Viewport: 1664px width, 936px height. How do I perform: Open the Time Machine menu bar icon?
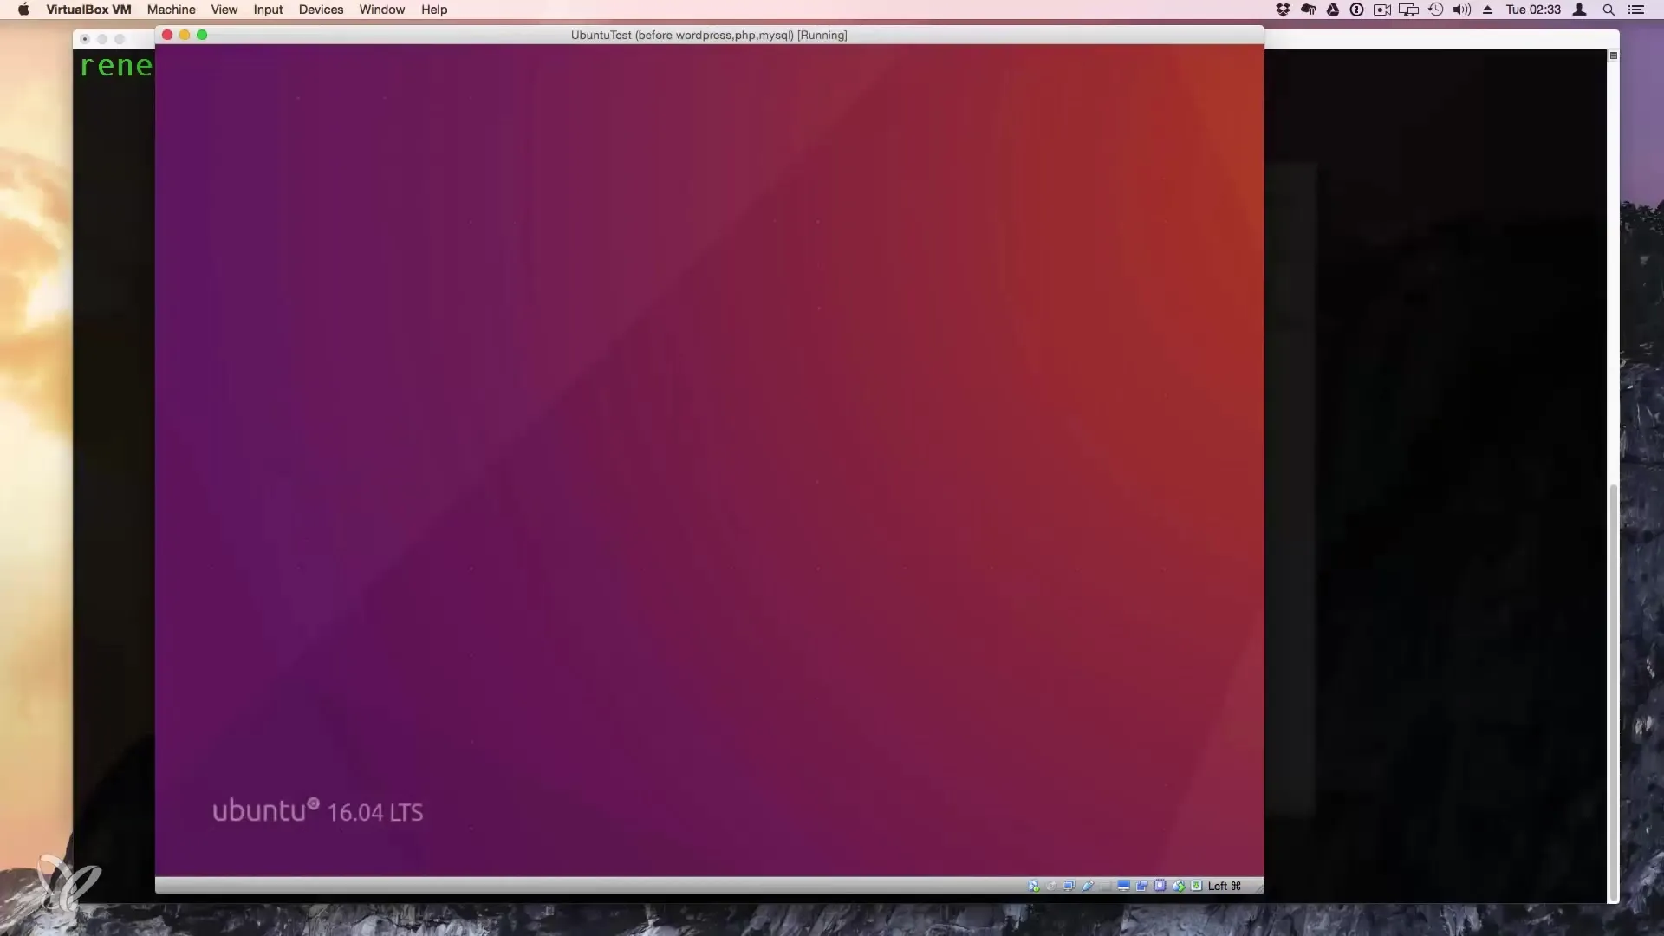tap(1436, 10)
